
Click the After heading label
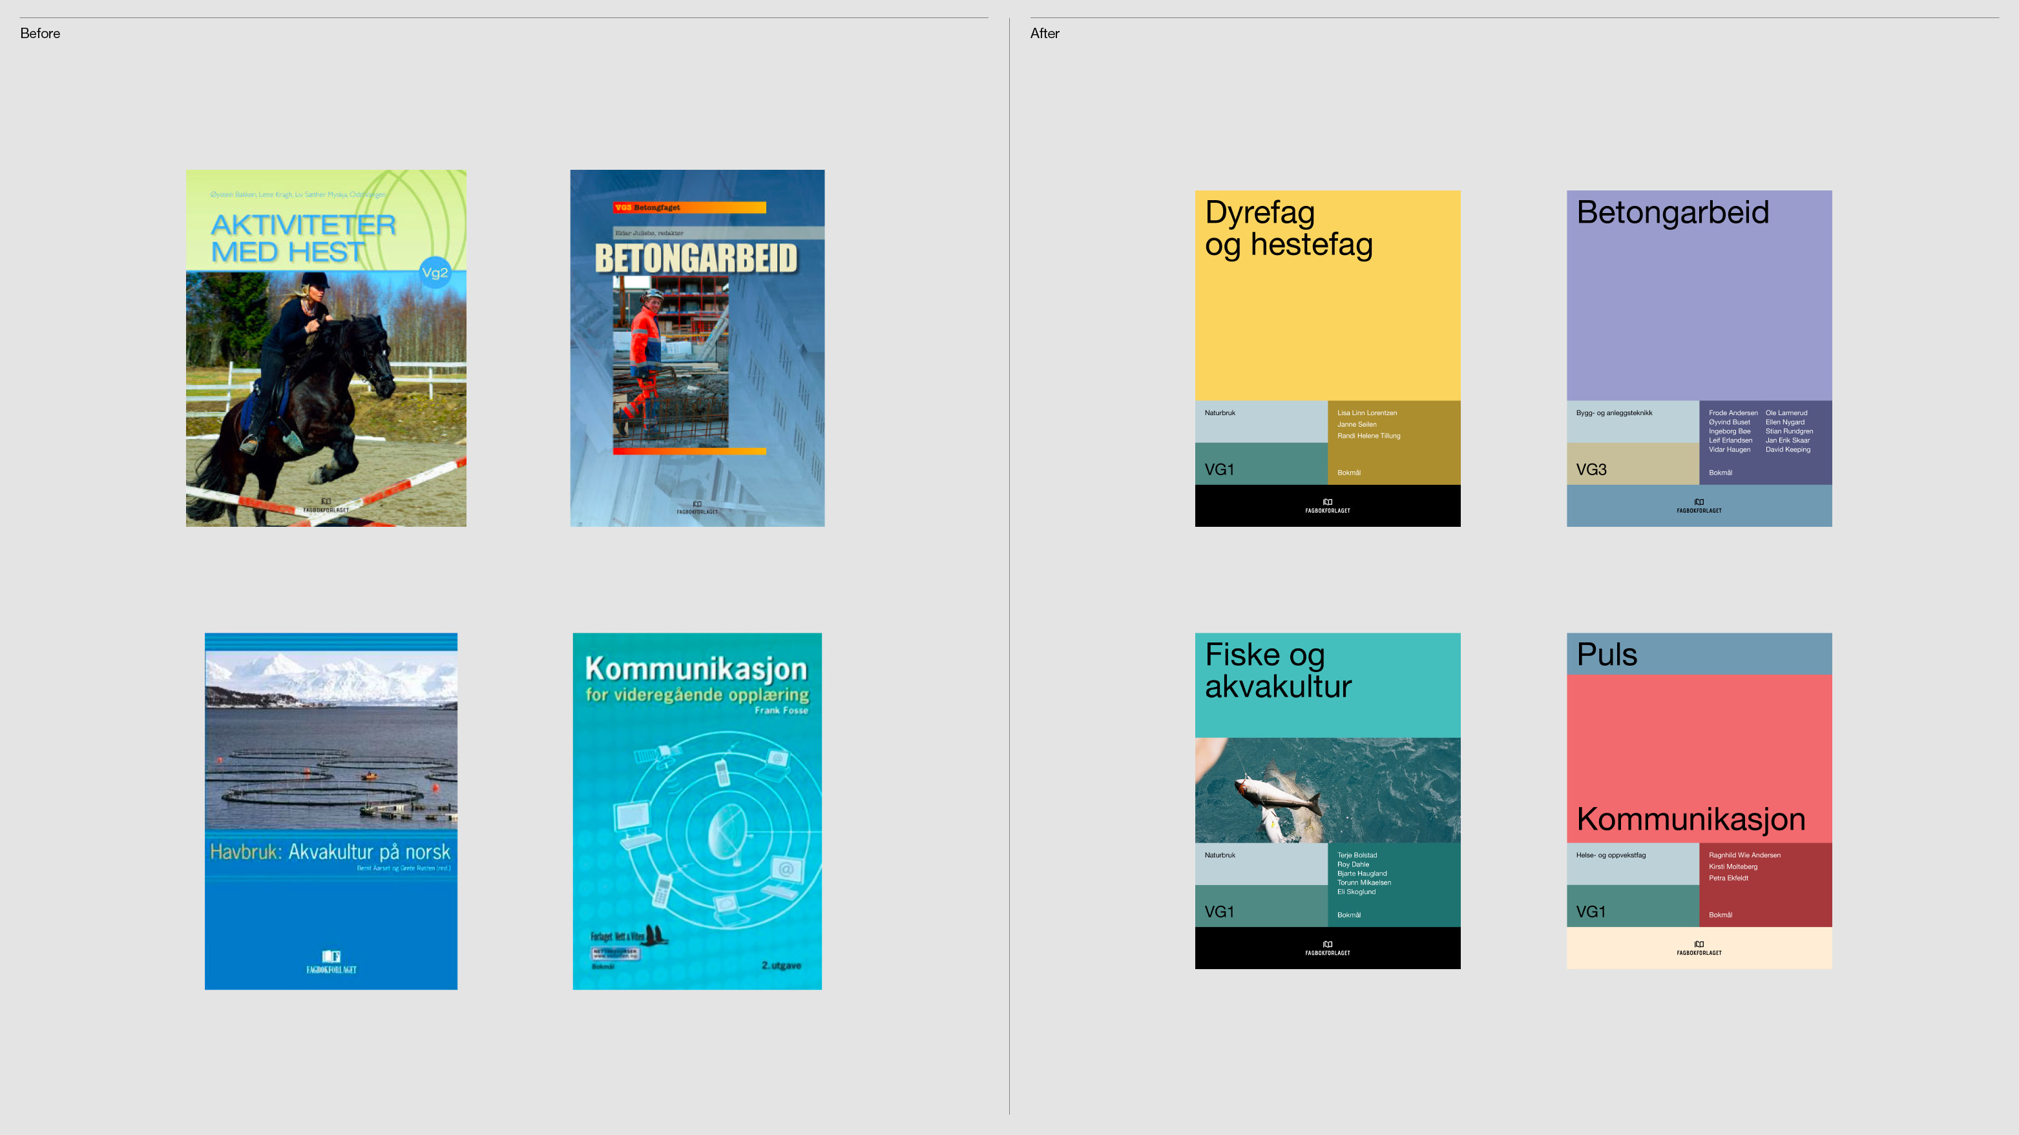tap(1044, 34)
